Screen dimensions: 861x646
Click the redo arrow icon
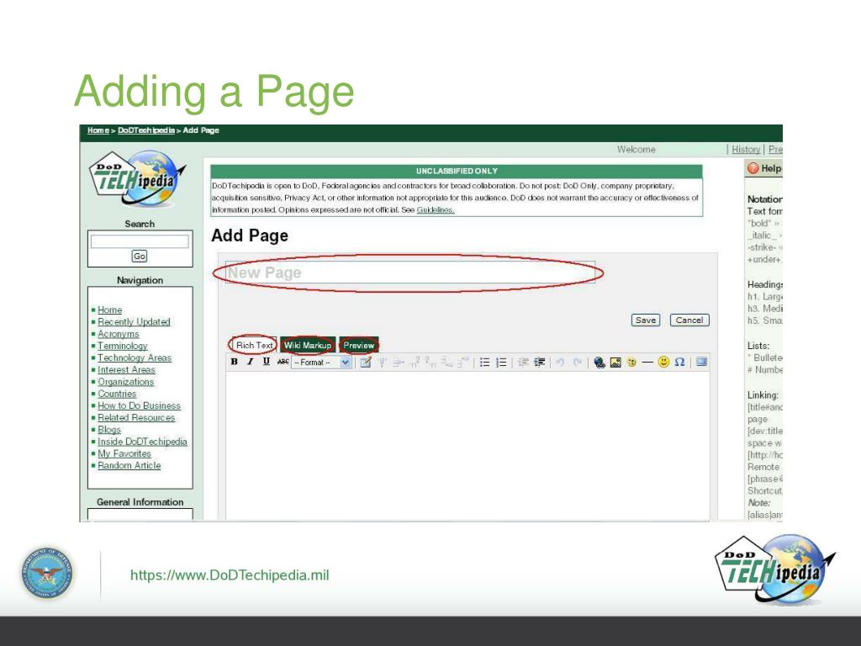tap(577, 362)
